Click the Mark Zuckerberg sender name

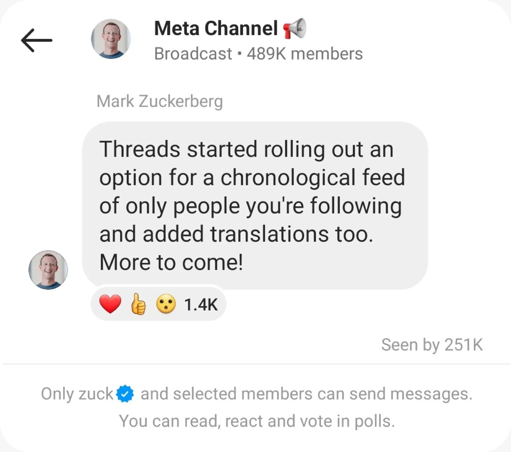pos(159,101)
